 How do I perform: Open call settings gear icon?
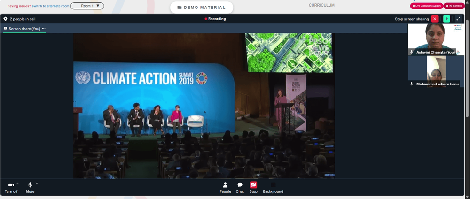pyautogui.click(x=5, y=19)
